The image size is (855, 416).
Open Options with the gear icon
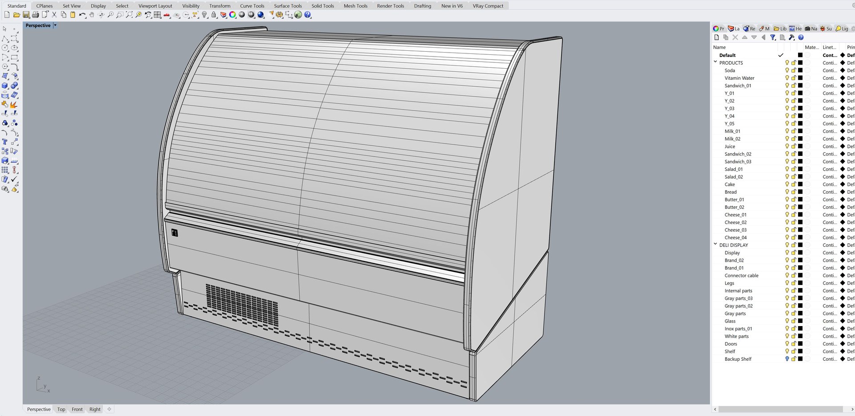pyautogui.click(x=279, y=15)
